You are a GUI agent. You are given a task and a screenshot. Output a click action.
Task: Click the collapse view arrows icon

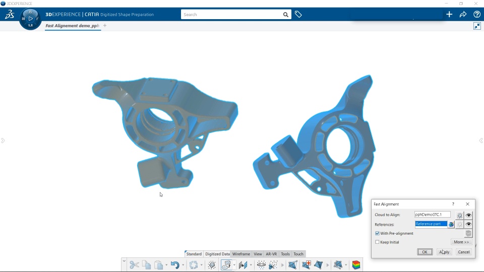point(477,26)
